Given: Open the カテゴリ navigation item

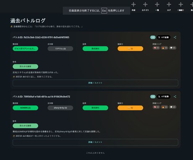Looking at the screenshot, I should pos(145,7).
